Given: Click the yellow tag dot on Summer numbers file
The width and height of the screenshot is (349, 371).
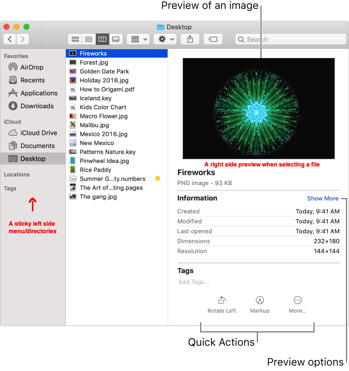Looking at the screenshot, I should point(157,179).
